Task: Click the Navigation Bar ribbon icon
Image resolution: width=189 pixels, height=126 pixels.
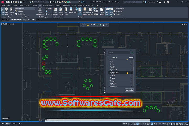Action: tap(11, 11)
